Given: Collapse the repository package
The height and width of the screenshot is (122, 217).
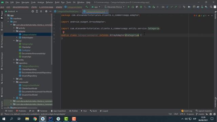Looking at the screenshot, I should click(x=14, y=63).
